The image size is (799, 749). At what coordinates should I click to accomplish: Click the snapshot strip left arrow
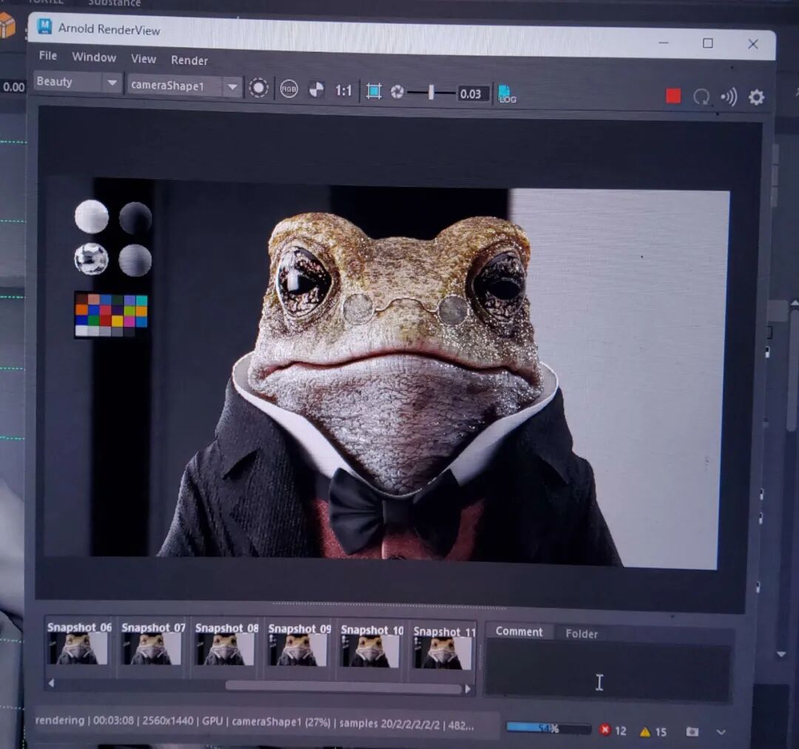(x=51, y=683)
